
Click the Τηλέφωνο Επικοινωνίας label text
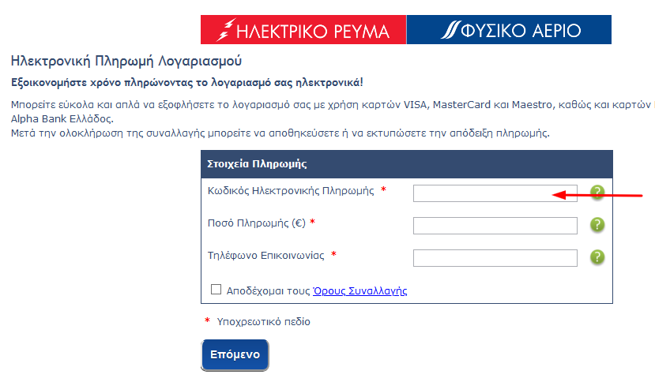coord(266,255)
